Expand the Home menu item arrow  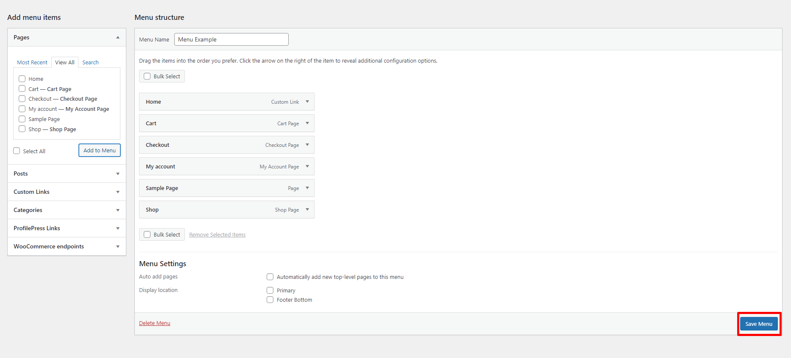point(307,102)
